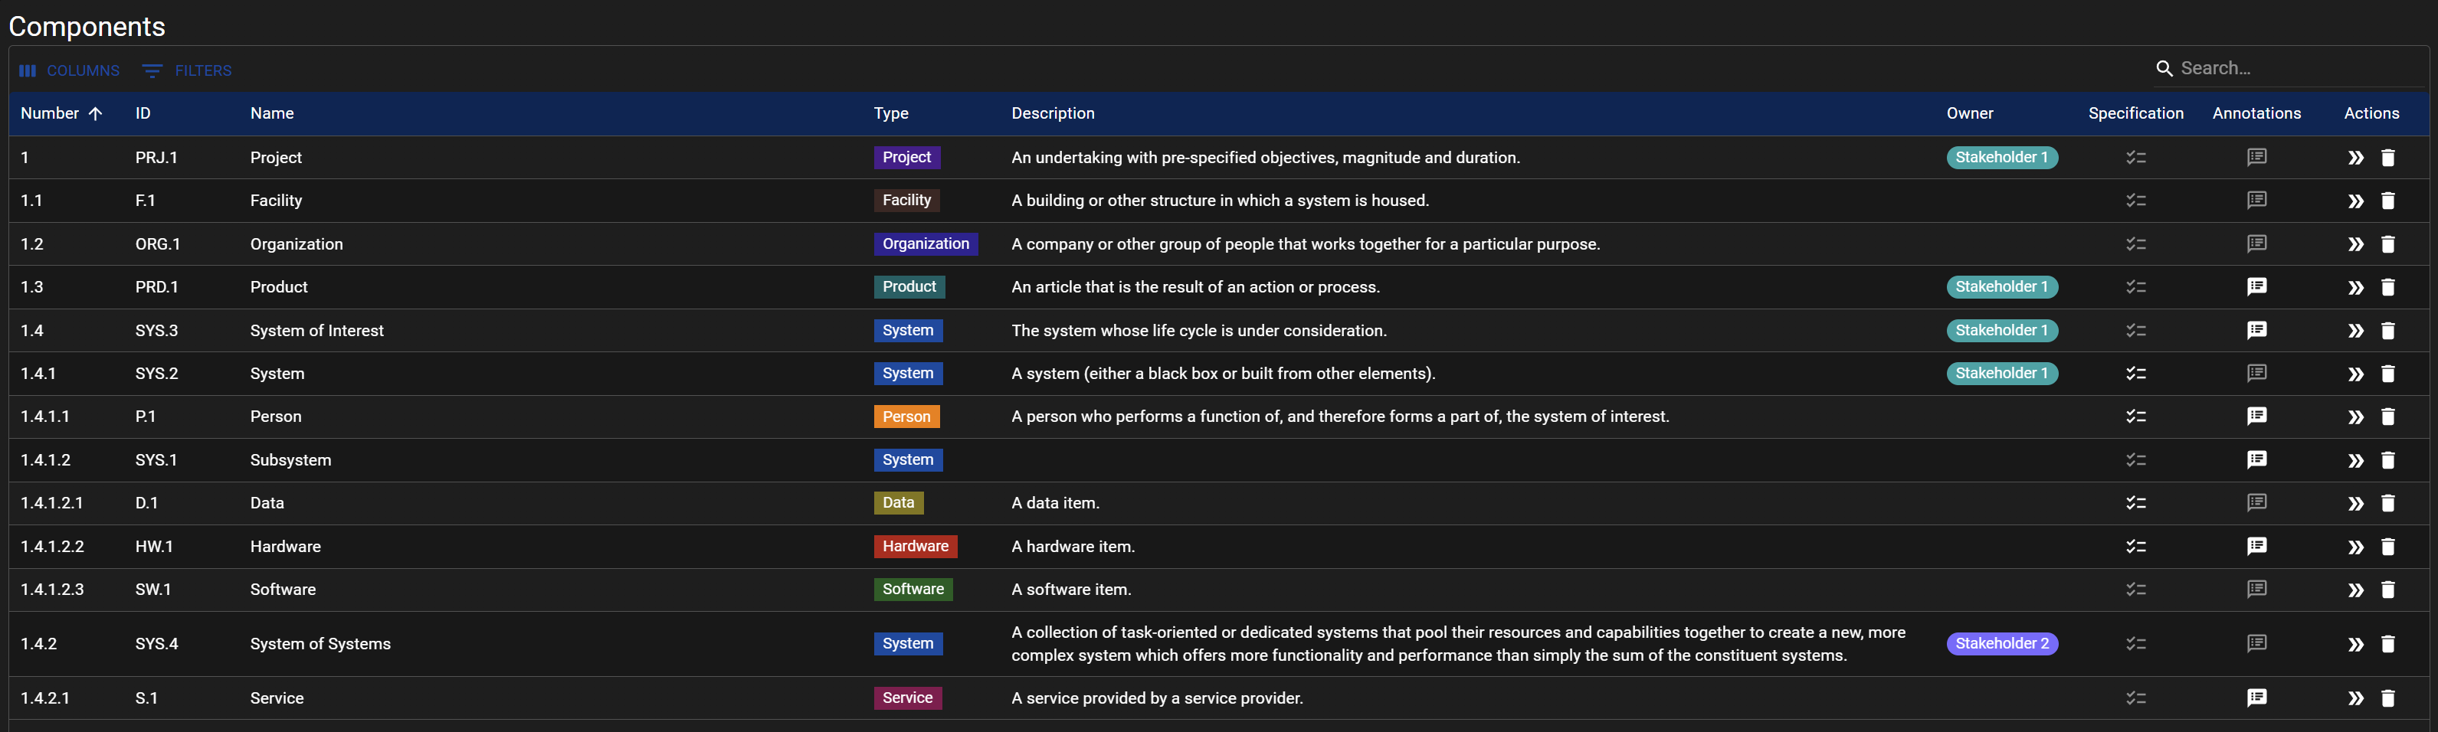Click the Annotations column header
2438x732 pixels.
coord(2256,113)
